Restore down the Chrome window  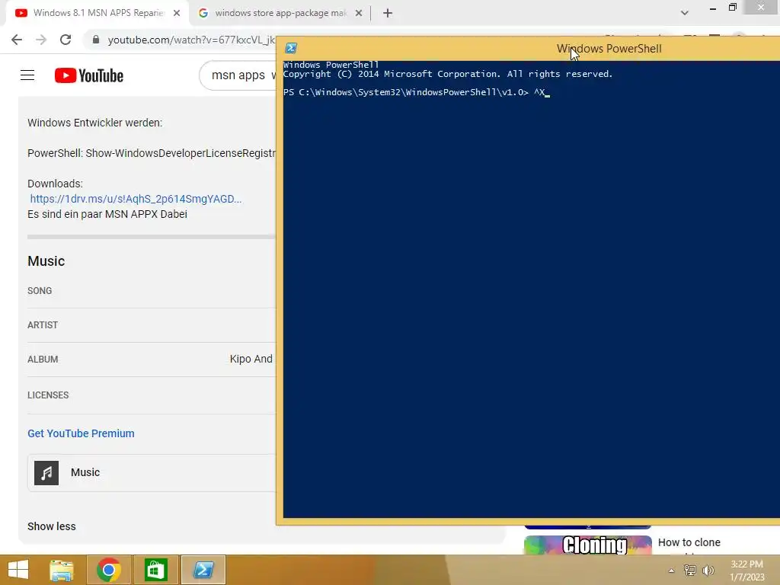tap(733, 8)
